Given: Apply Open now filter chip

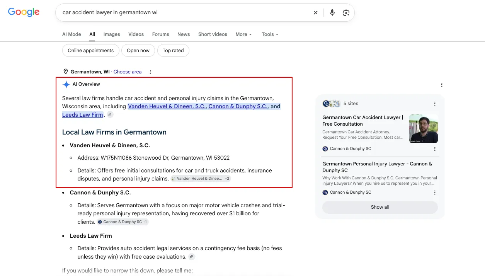Looking at the screenshot, I should tap(138, 51).
